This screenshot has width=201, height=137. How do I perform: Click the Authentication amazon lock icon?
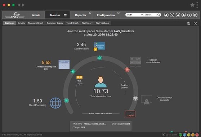pos(99,46)
